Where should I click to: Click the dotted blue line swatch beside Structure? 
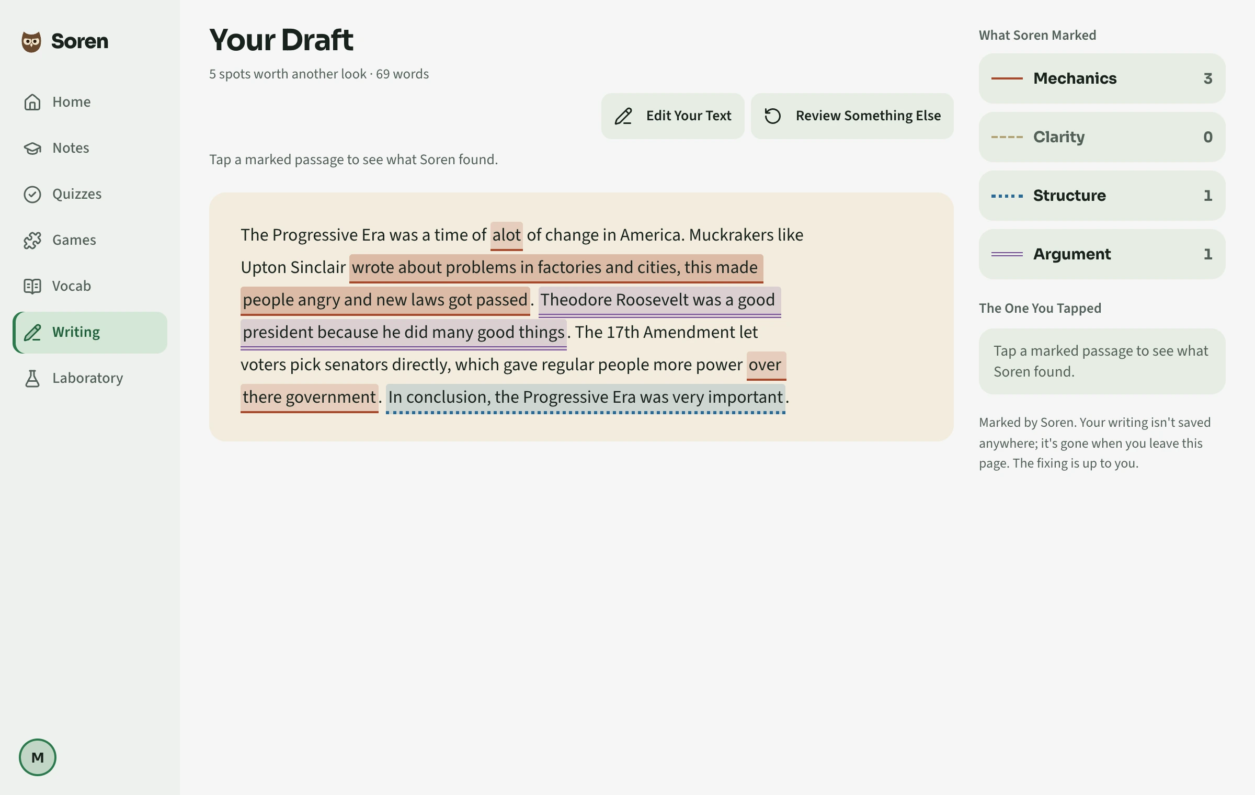(x=1007, y=196)
